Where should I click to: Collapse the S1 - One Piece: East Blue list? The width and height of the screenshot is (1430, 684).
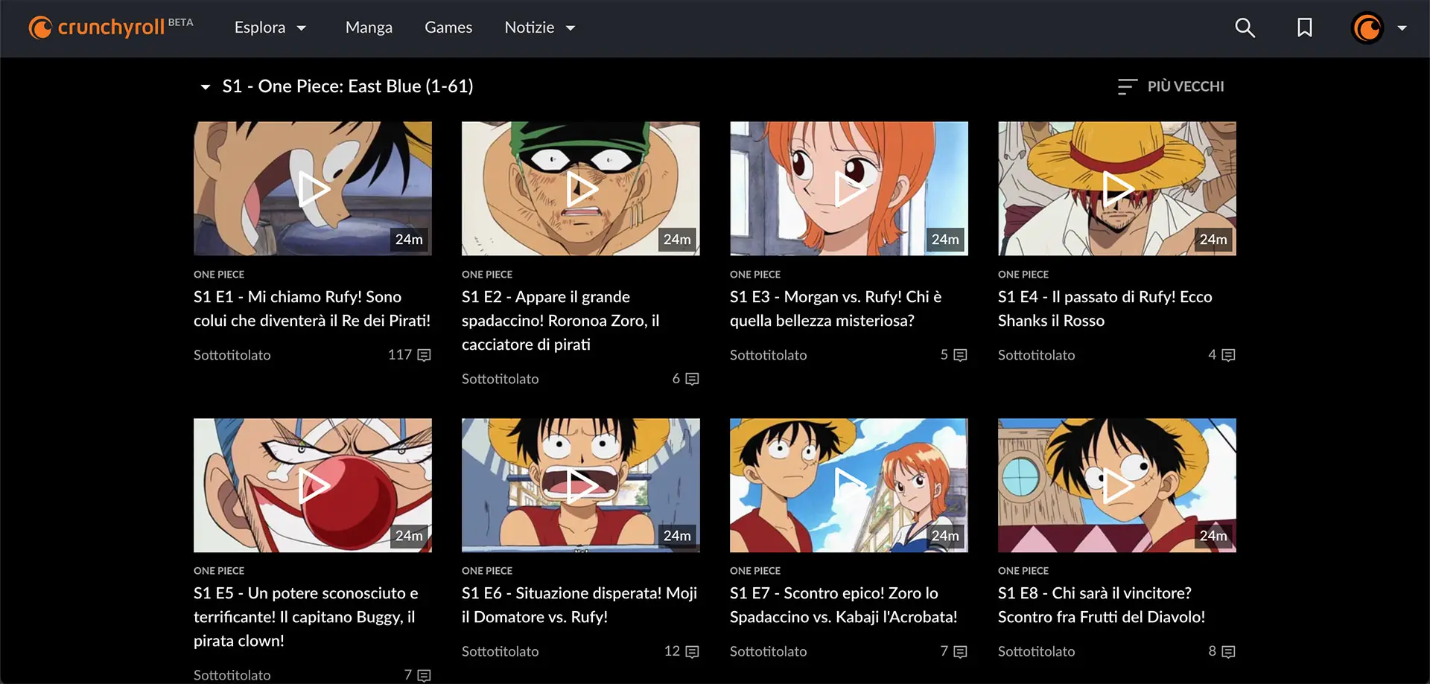[x=204, y=86]
